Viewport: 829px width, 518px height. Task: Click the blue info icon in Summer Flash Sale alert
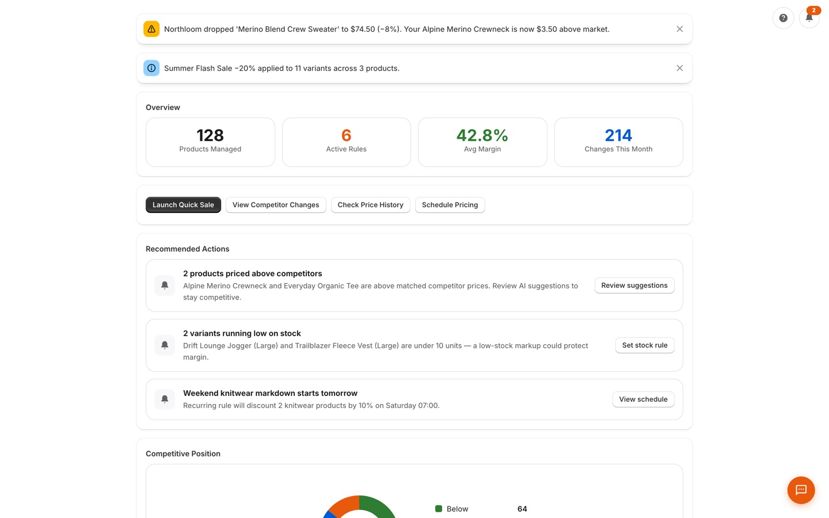pyautogui.click(x=151, y=68)
